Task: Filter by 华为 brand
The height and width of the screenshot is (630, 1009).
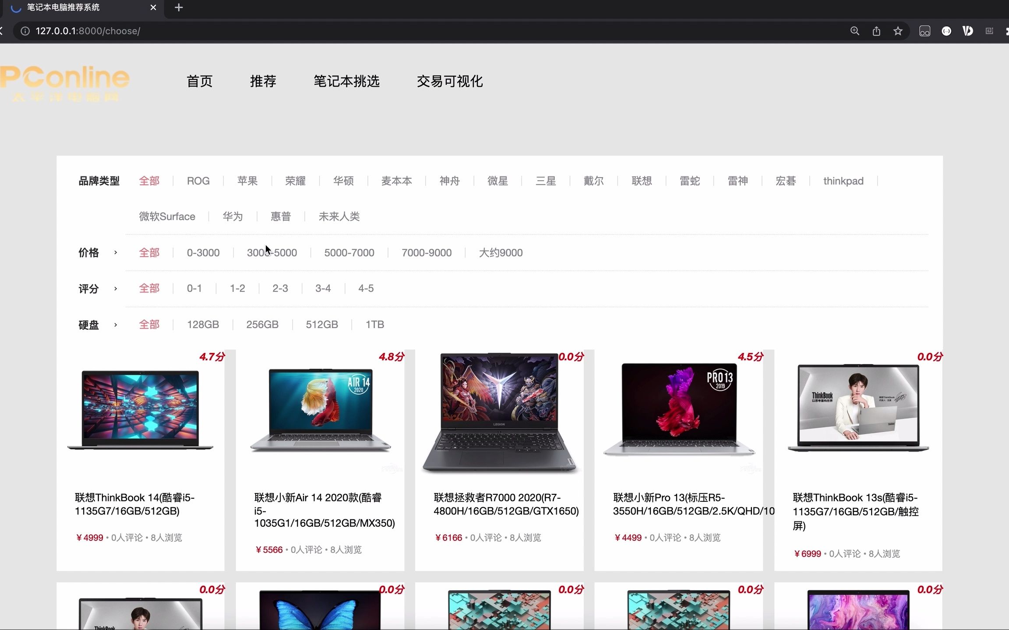Action: pyautogui.click(x=233, y=217)
